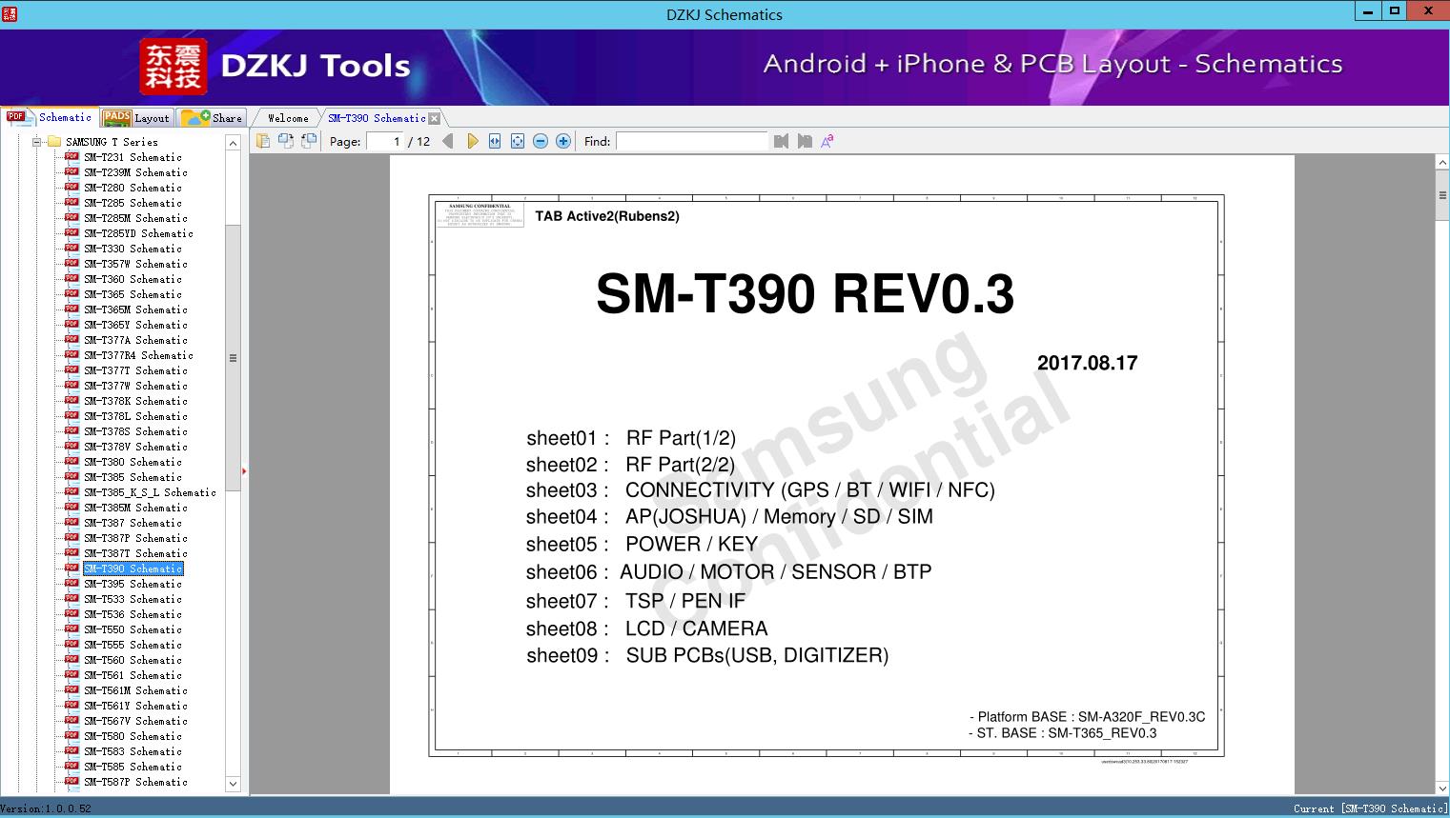Click the page number input field
This screenshot has width=1450, height=818.
coord(383,141)
